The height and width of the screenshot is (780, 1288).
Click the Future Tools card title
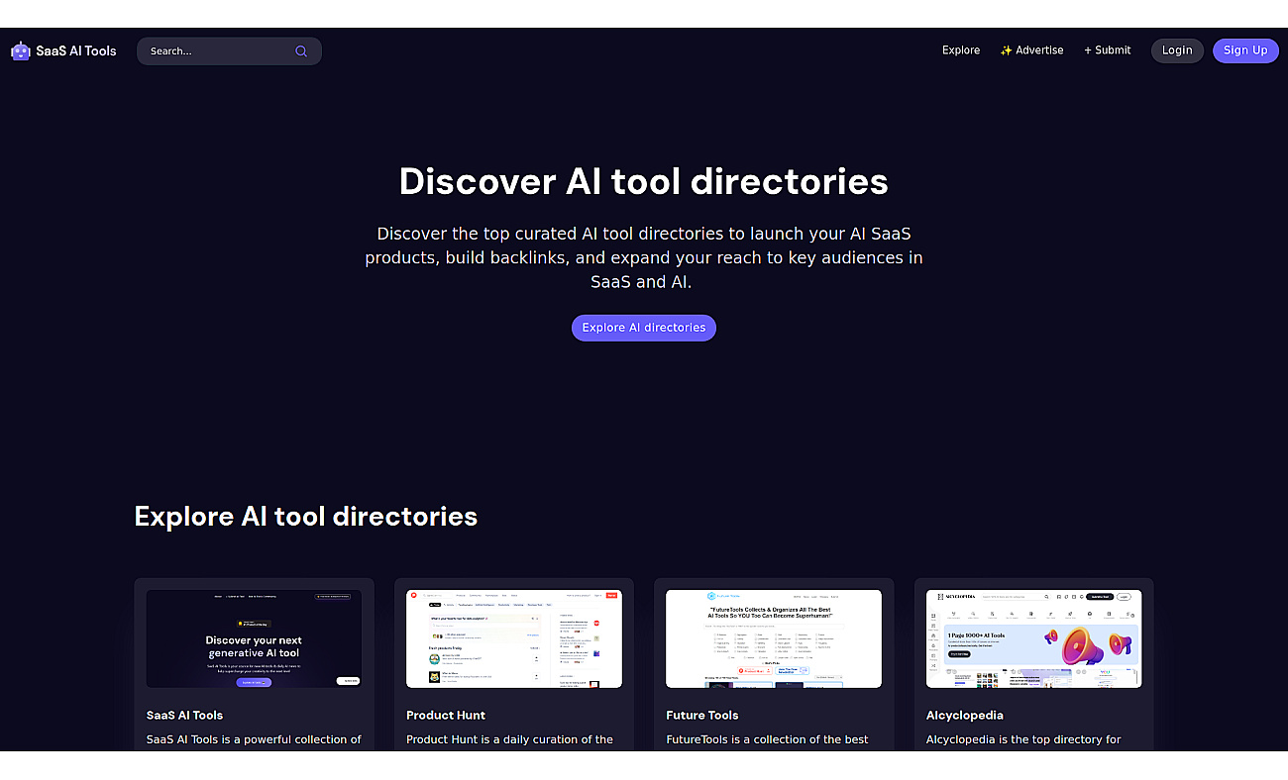[702, 715]
